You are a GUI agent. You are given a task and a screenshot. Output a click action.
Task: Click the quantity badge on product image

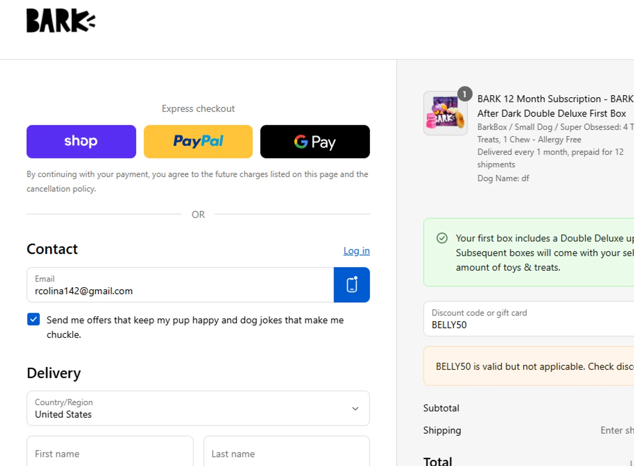[x=465, y=94]
